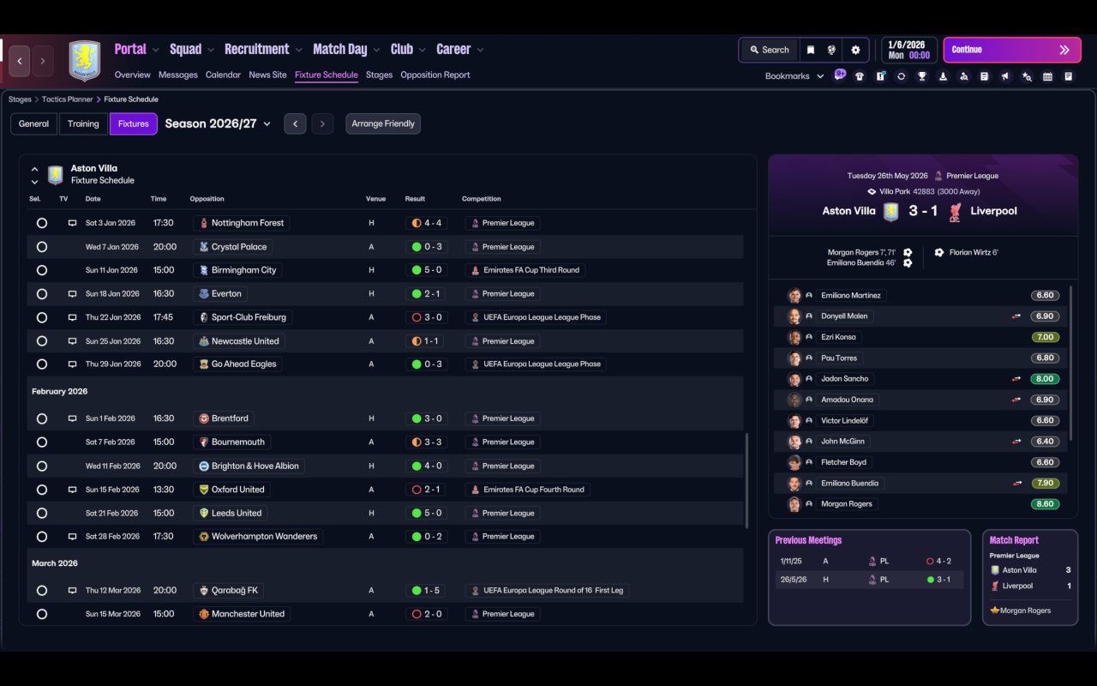Go back with the left arrow navigation button
The width and height of the screenshot is (1097, 686).
pyautogui.click(x=20, y=61)
